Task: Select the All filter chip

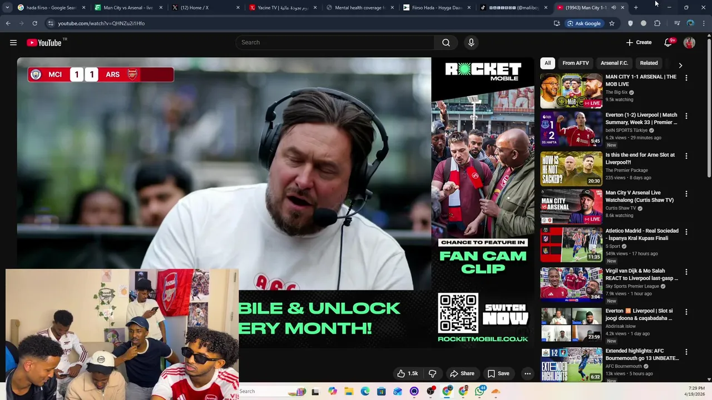Action: pos(547,63)
